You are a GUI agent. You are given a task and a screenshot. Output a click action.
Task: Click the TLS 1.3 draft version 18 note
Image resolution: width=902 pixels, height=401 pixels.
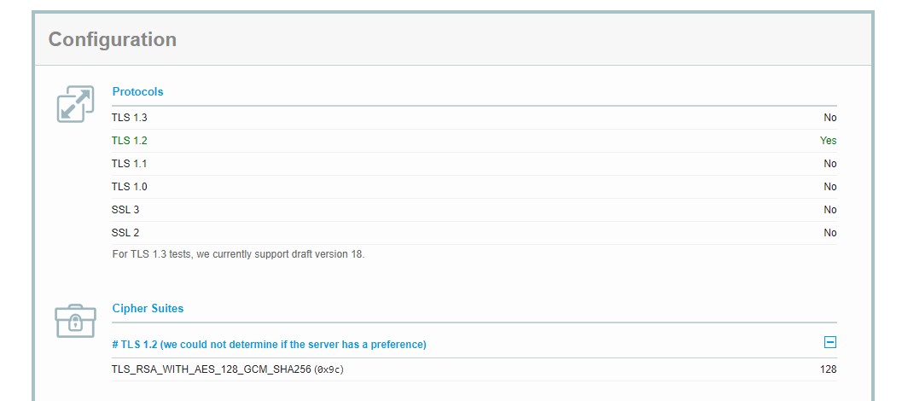(x=238, y=254)
